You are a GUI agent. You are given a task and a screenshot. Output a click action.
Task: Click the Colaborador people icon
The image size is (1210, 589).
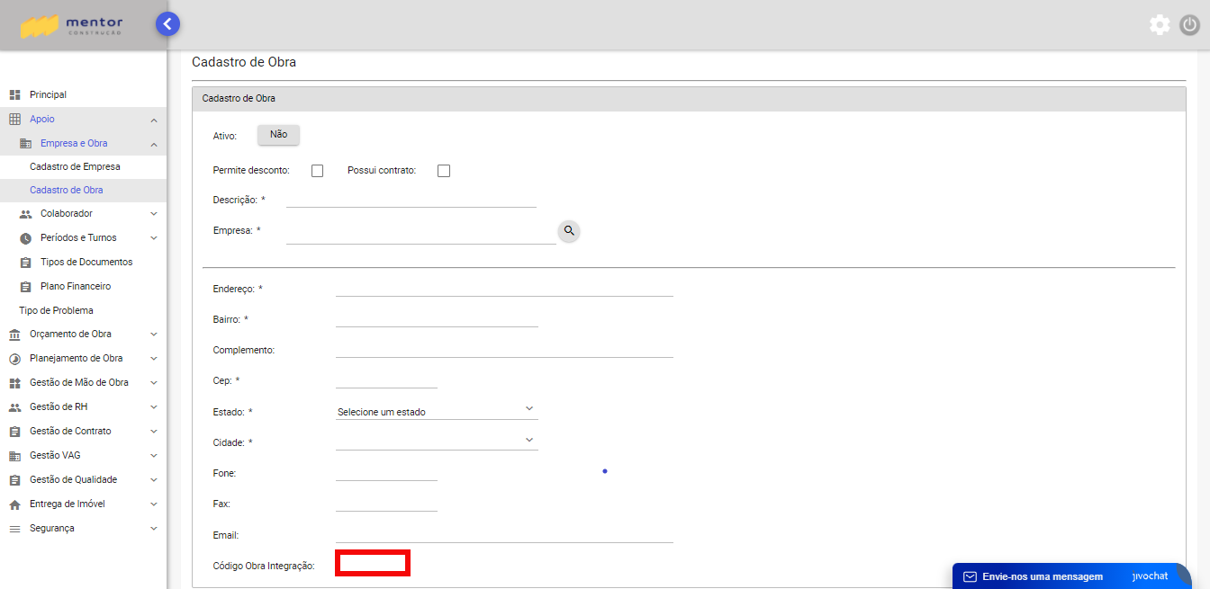[25, 214]
